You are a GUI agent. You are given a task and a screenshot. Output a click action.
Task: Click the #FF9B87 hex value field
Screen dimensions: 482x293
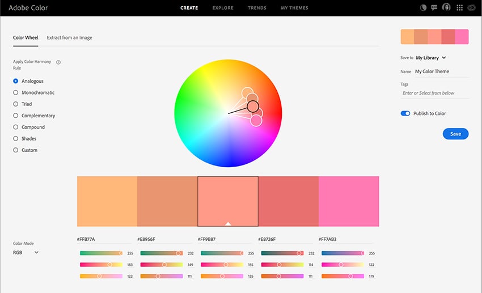[225, 239]
